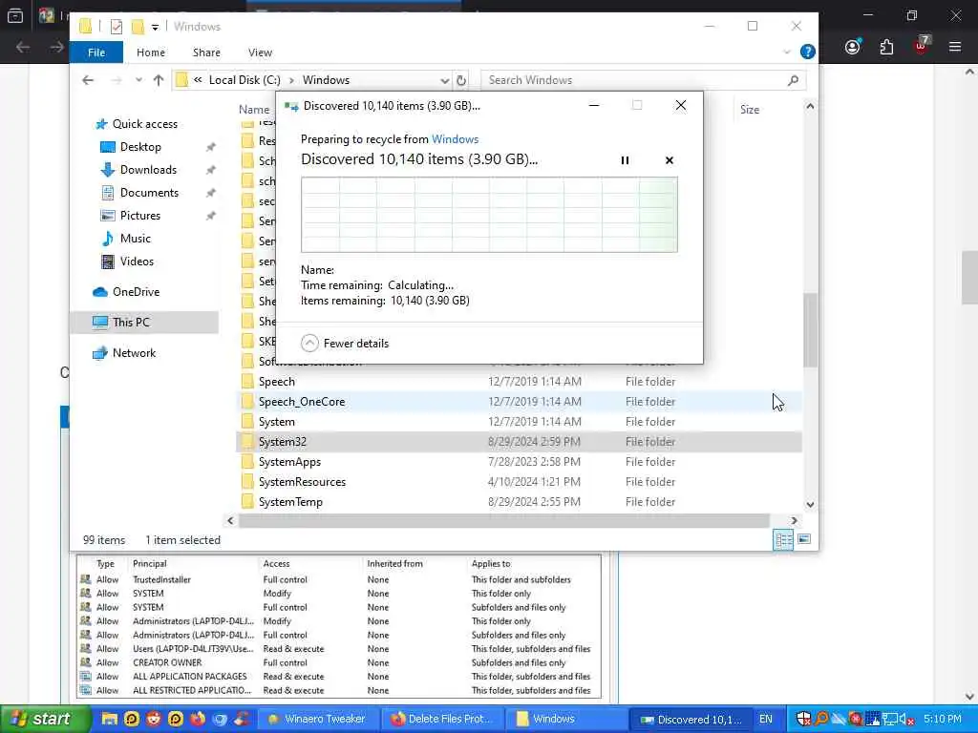
Task: Open Winaero Tweaker from the taskbar
Action: (x=317, y=719)
